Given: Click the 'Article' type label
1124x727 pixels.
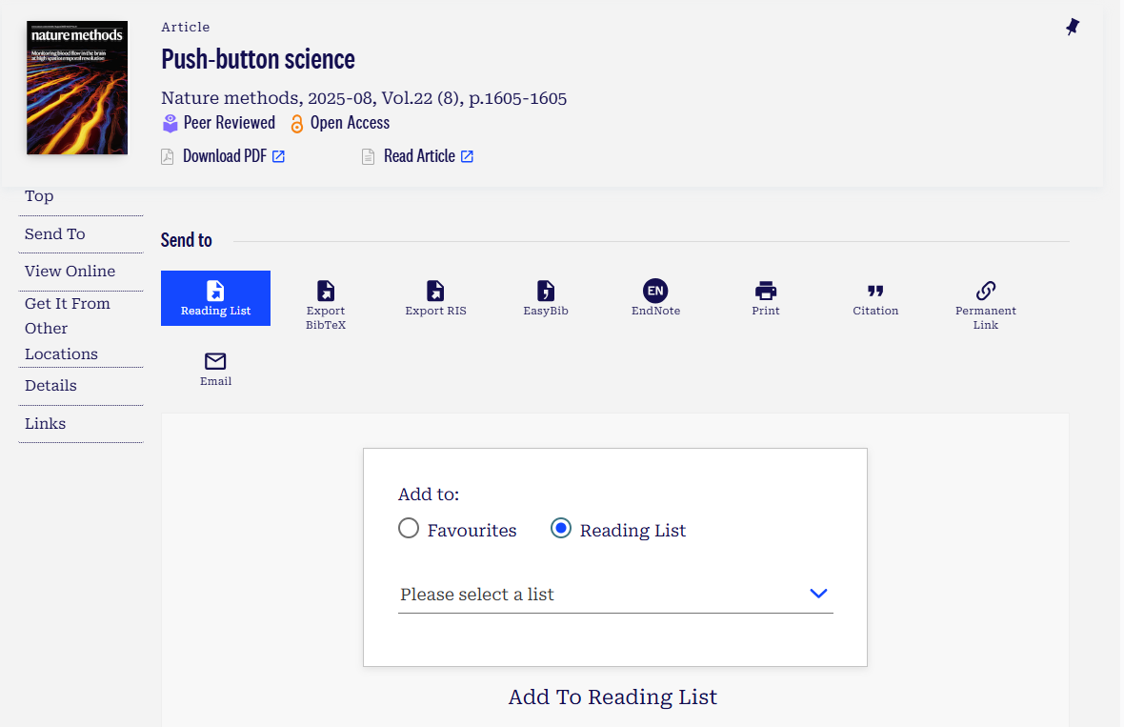Looking at the screenshot, I should 186,28.
